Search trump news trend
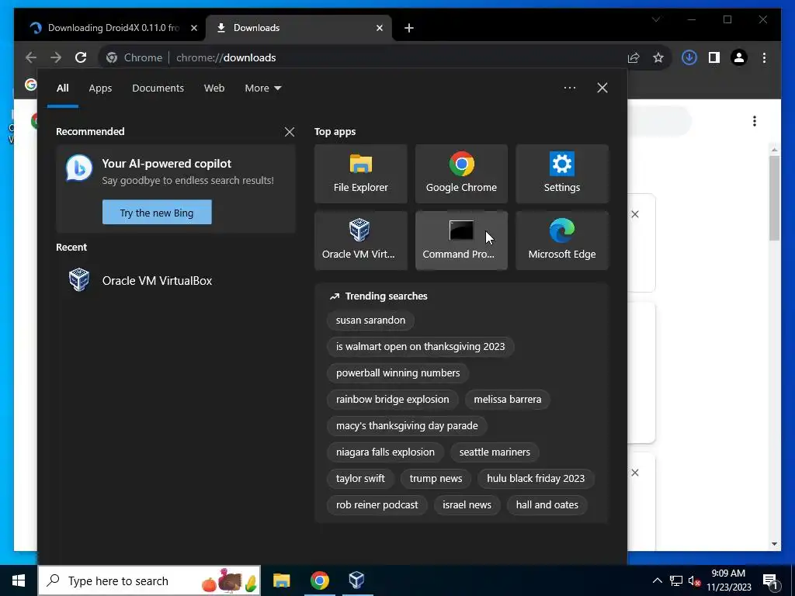 click(x=436, y=478)
